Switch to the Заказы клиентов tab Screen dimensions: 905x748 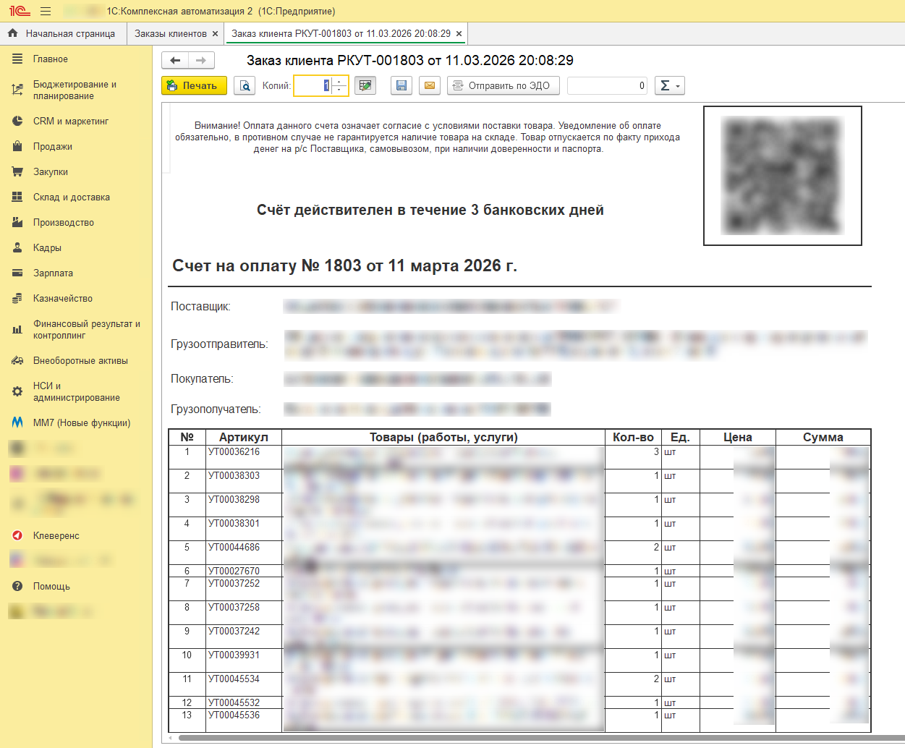[171, 34]
